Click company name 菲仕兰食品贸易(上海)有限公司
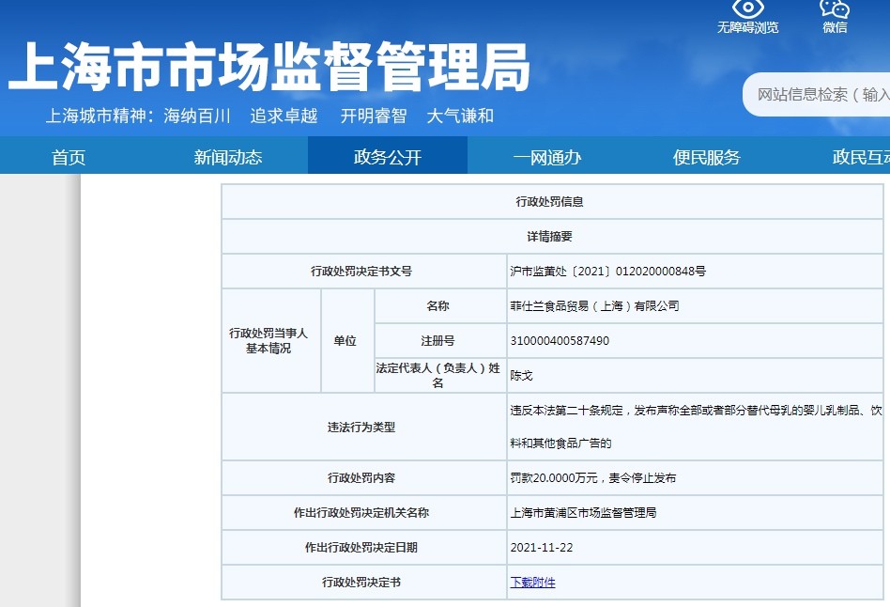 (594, 306)
